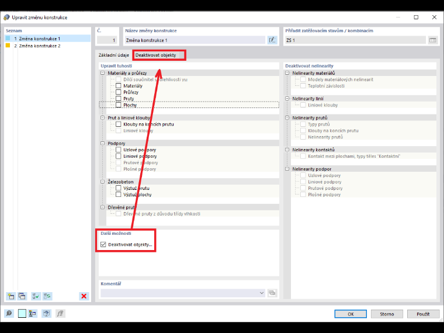Collapse Nelinearity materiálů group
The image size is (444, 333).
pyautogui.click(x=287, y=73)
